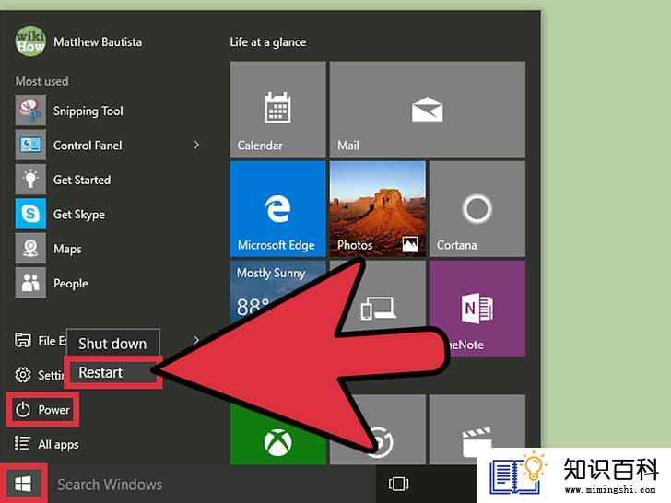This screenshot has height=503, width=671.
Task: Click the Windows Start button
Action: point(23,485)
